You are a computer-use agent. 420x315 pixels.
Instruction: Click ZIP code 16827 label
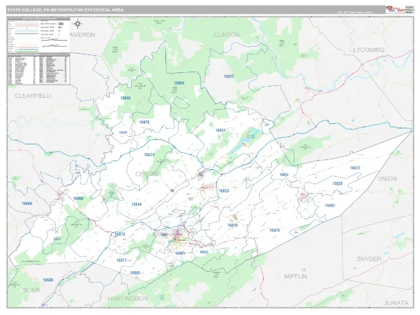pos(204,252)
